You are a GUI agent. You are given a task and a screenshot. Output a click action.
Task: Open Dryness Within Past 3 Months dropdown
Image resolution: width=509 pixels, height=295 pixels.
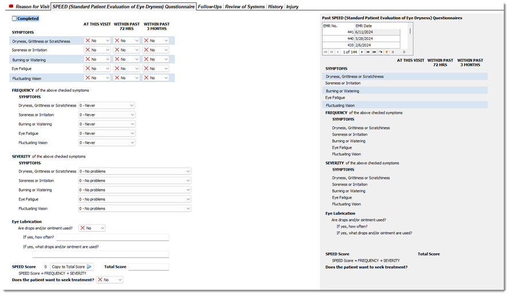pos(156,41)
